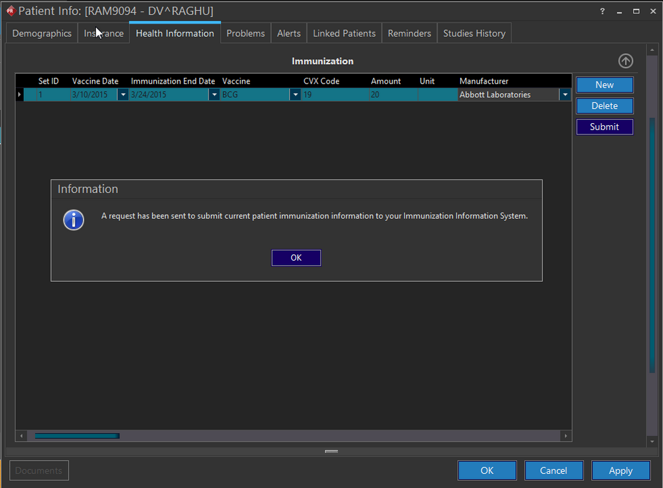Switch to the Demographics tab
Screen dimensions: 663x488
click(x=41, y=32)
